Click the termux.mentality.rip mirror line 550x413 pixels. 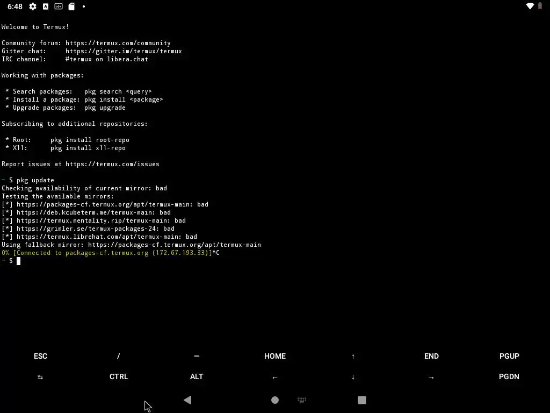[93, 220]
